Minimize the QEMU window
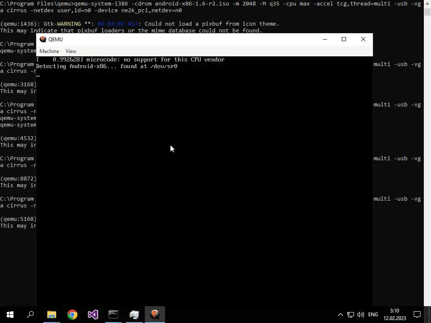 click(325, 39)
